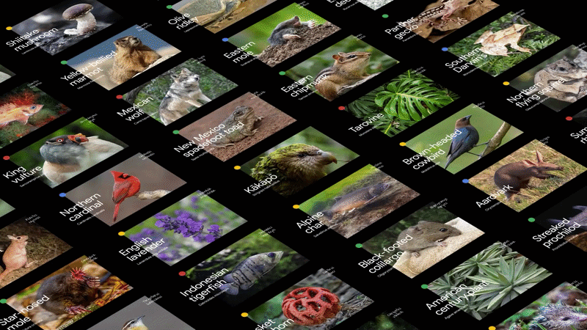Click the "Northern cardinal" label
Viewport: 587px width, 330px height.
tap(81, 208)
